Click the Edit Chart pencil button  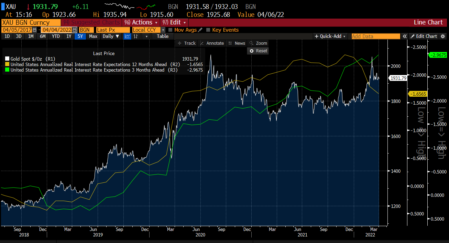click(x=424, y=36)
